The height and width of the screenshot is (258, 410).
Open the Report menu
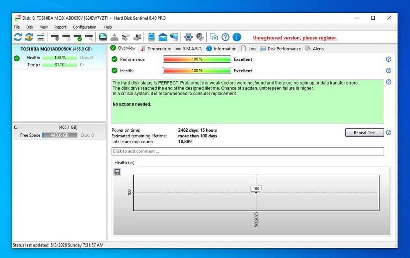tap(60, 27)
